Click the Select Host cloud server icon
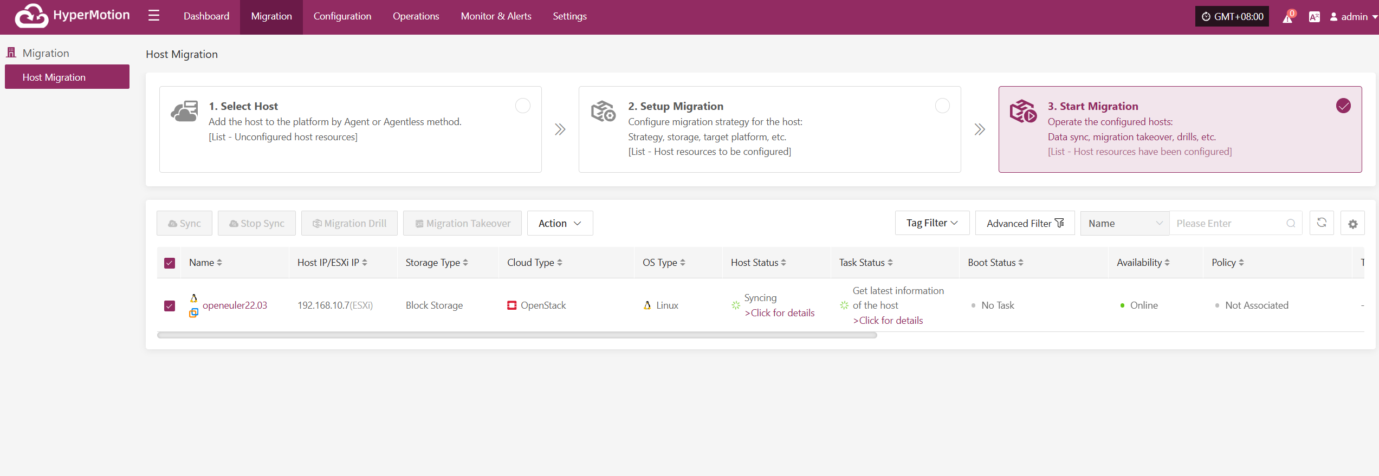Viewport: 1379px width, 476px height. (x=184, y=111)
